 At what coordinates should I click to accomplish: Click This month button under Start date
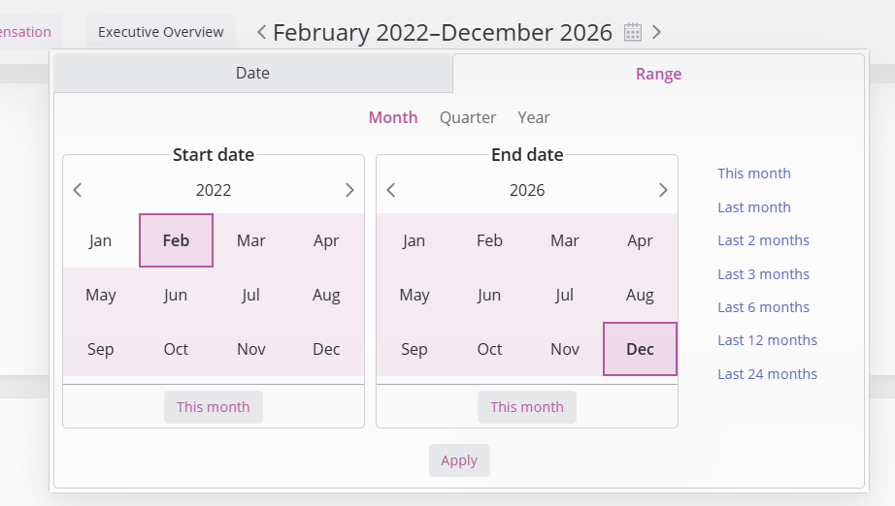(x=214, y=407)
